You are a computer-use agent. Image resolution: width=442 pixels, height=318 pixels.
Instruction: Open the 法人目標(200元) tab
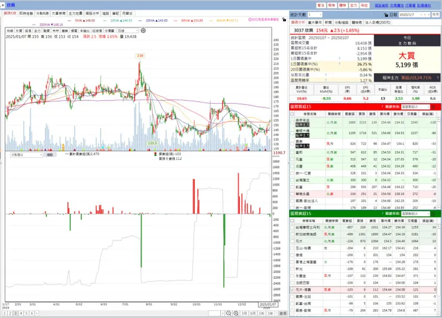pyautogui.click(x=377, y=22)
